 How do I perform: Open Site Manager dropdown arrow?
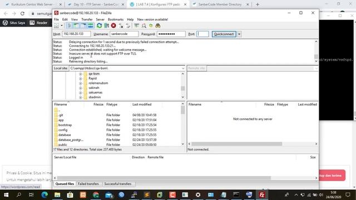point(61,26)
